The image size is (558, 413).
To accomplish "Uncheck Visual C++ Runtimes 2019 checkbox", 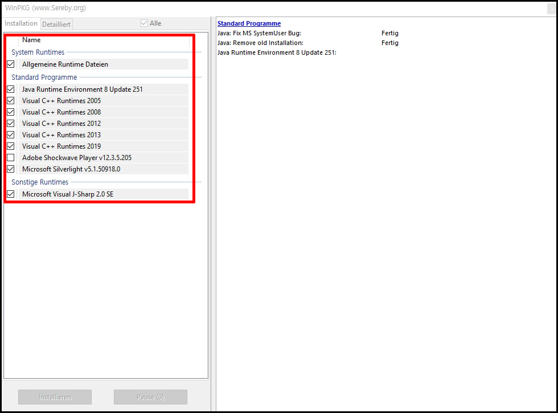I will pos(11,146).
